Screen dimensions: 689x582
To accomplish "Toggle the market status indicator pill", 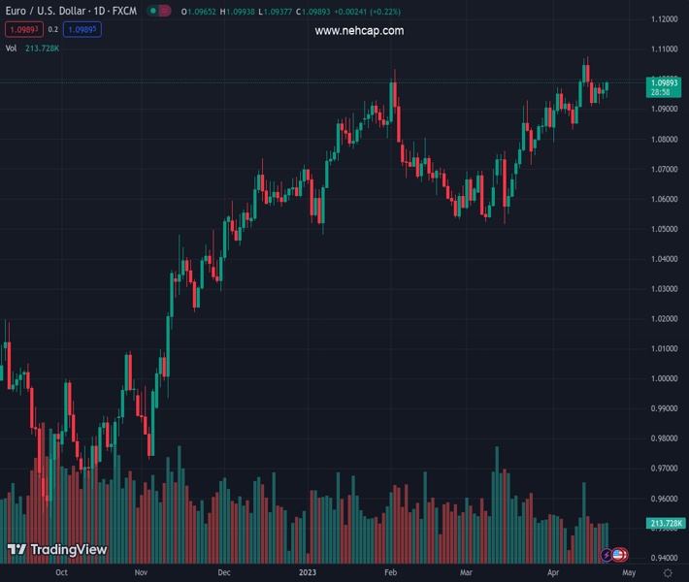I will click(160, 11).
